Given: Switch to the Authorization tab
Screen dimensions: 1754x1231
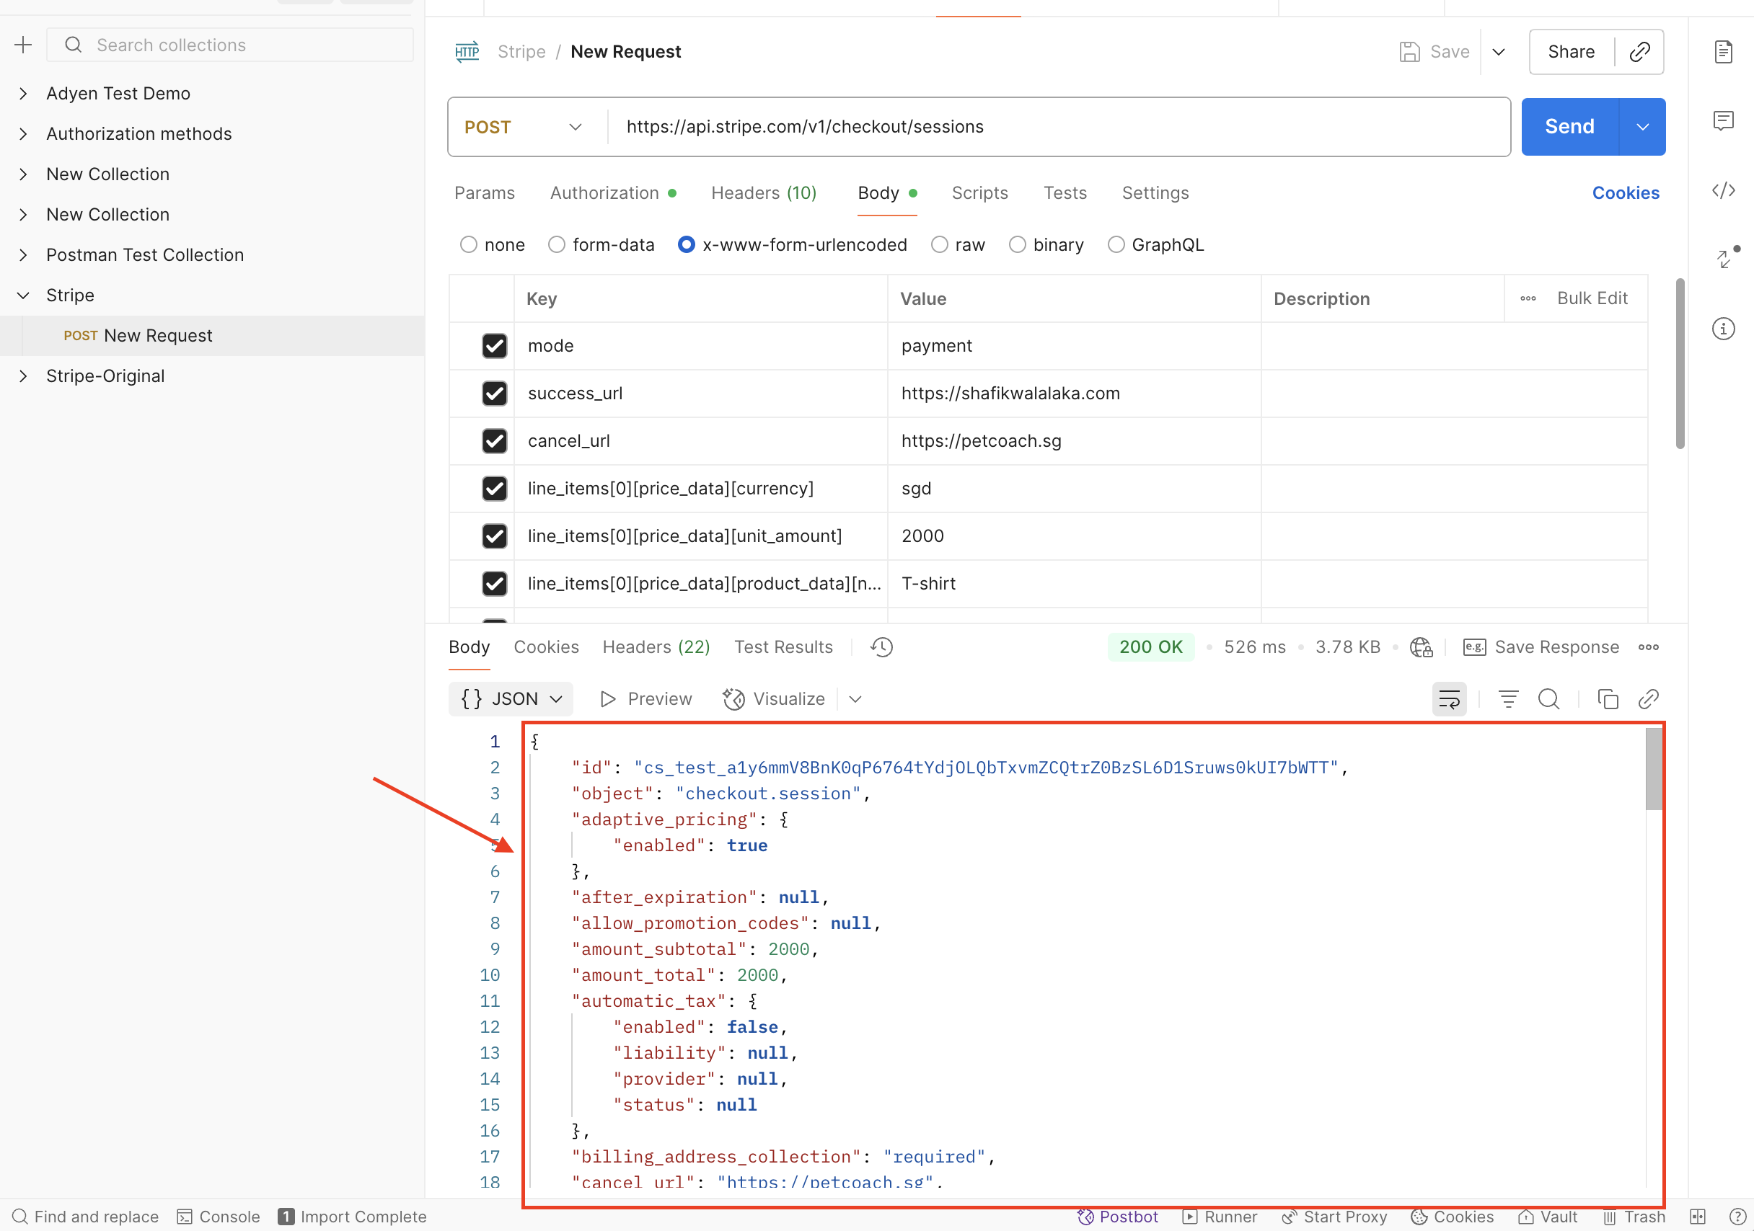Looking at the screenshot, I should (613, 193).
